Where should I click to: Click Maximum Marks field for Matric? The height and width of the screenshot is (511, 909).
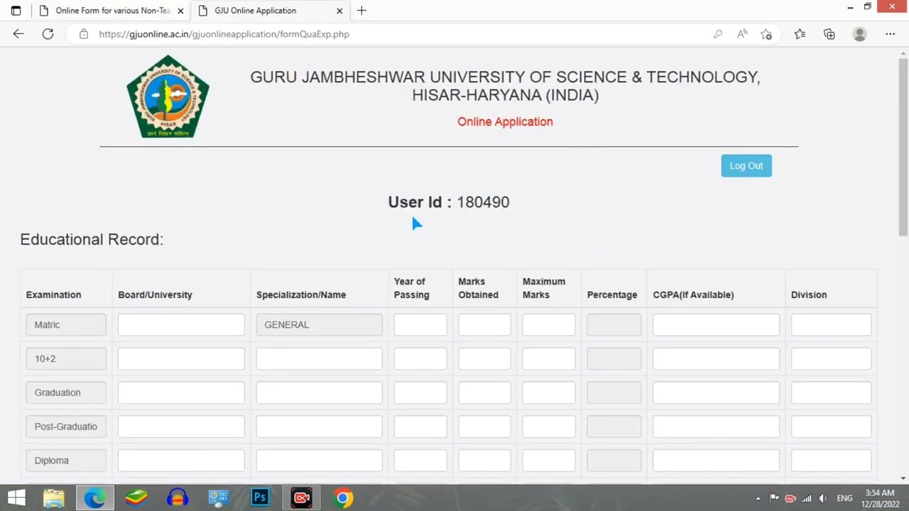[549, 324]
